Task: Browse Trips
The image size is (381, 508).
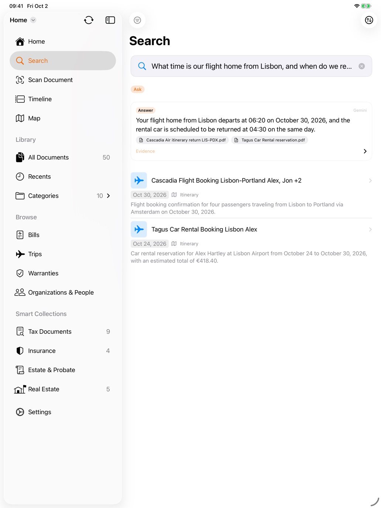Action: click(63, 254)
